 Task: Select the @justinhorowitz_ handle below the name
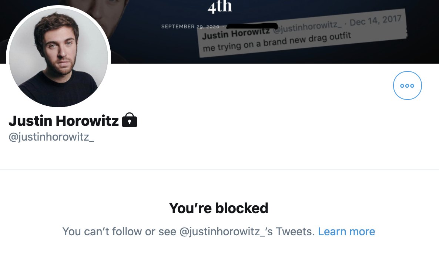[51, 137]
